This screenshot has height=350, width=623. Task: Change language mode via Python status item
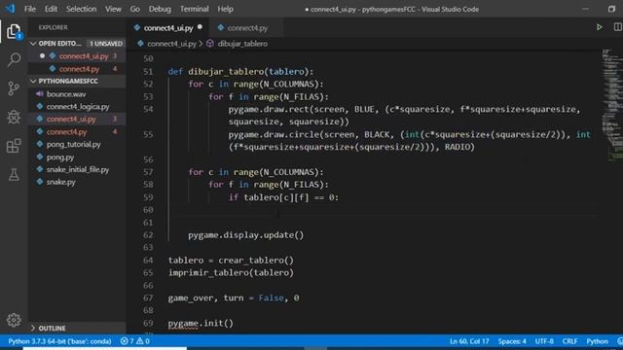tap(597, 341)
